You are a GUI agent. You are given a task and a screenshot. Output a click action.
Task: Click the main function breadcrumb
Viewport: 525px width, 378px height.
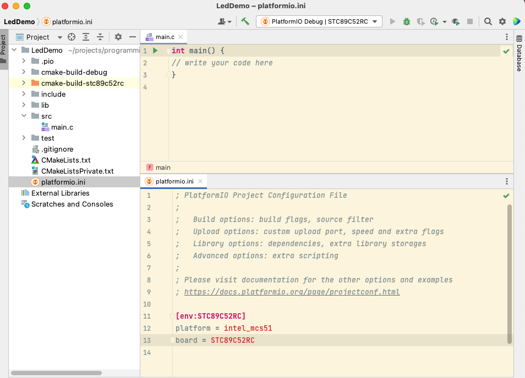(x=163, y=167)
